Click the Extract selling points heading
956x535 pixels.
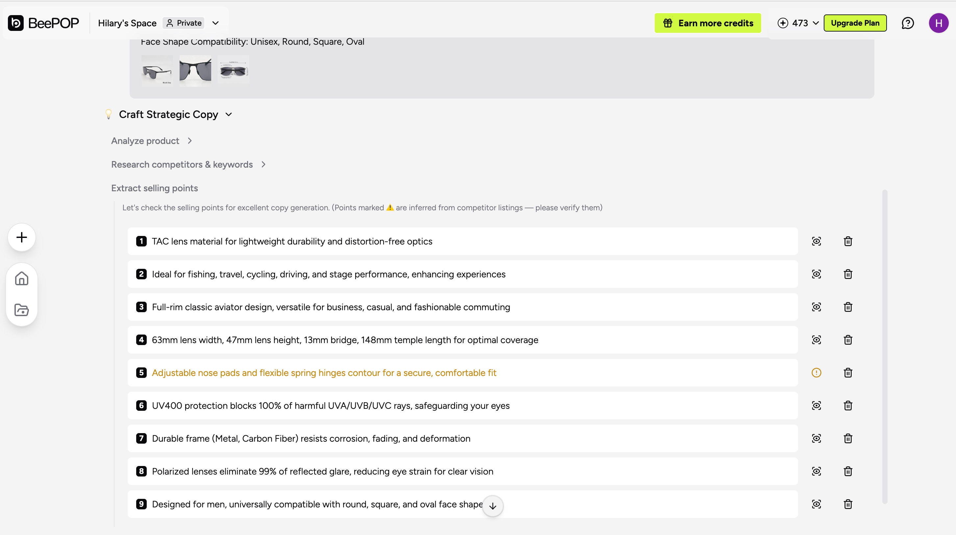154,188
